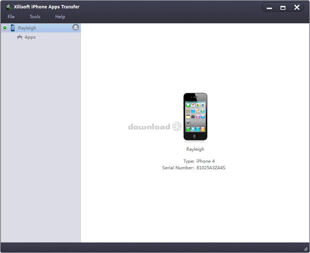Open the Apps category in sidebar
Image resolution: width=310 pixels, height=253 pixels.
coord(30,37)
